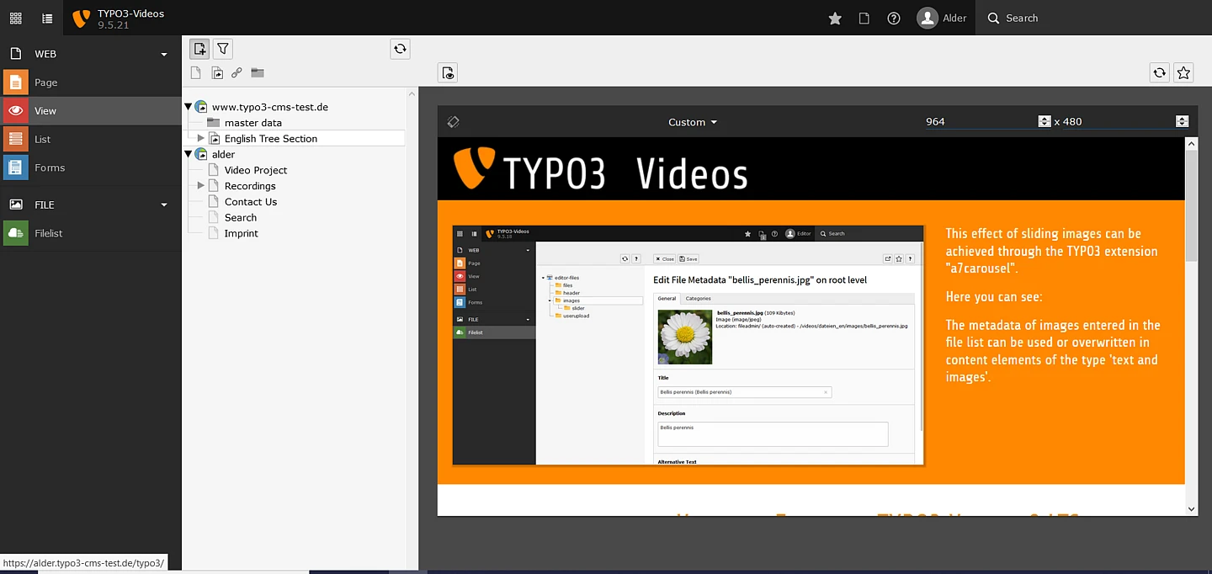The width and height of the screenshot is (1212, 574).
Task: Open the Filelist module
Action: [x=48, y=233]
